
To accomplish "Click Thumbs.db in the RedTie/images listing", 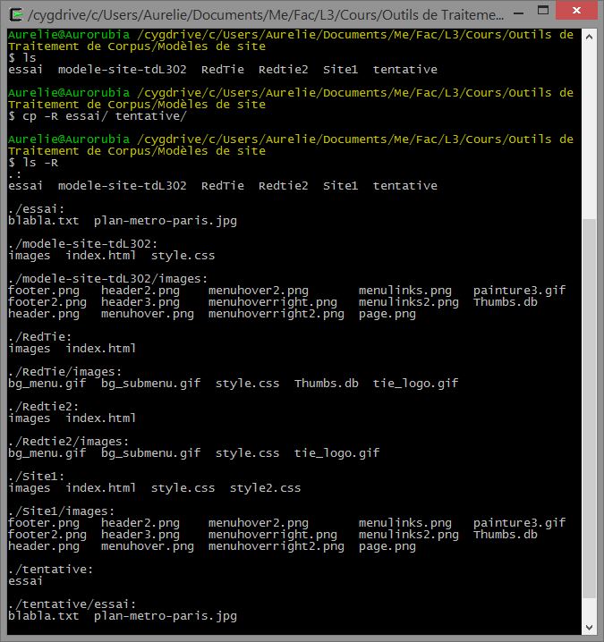I will (x=327, y=384).
